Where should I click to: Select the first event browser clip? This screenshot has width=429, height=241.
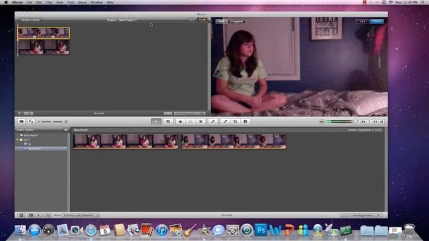click(x=125, y=141)
